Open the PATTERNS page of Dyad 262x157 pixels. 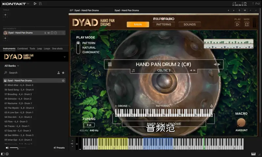click(x=164, y=24)
